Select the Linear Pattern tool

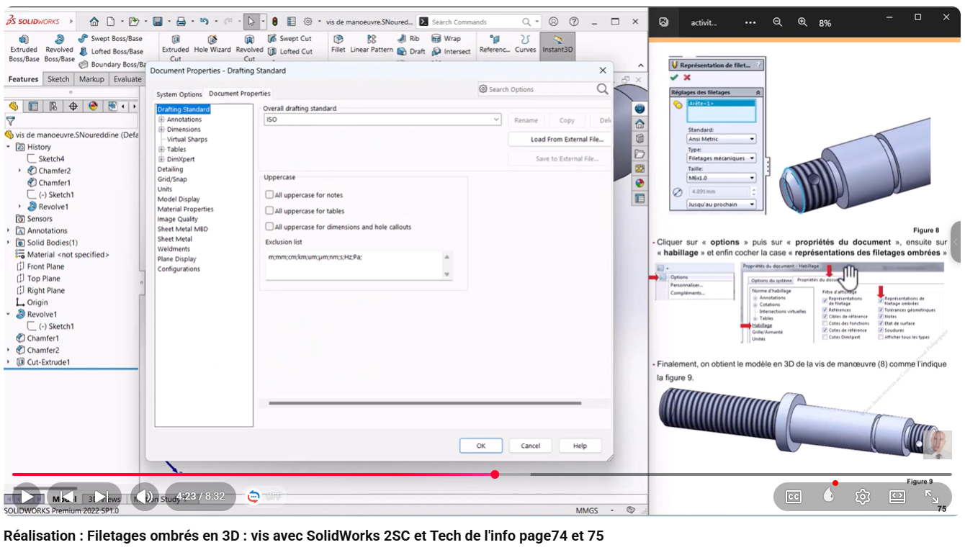click(x=372, y=45)
